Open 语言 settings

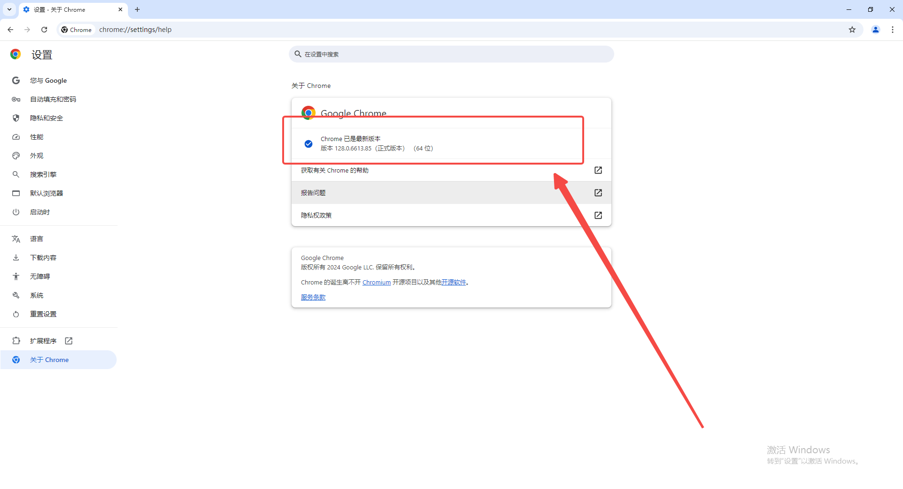point(59,239)
